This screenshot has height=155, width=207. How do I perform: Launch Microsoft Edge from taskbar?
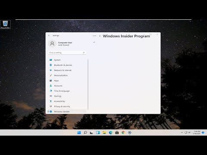[x=110, y=133]
